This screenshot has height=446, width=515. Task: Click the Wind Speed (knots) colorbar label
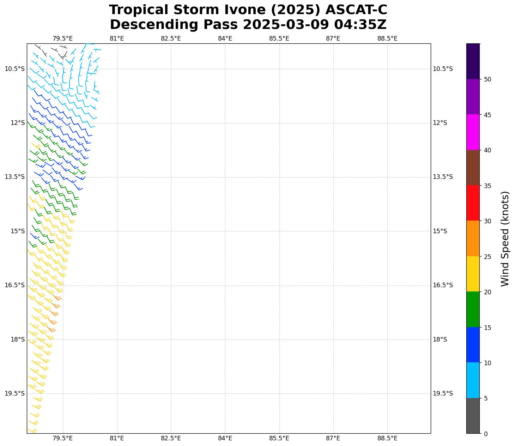coord(505,239)
